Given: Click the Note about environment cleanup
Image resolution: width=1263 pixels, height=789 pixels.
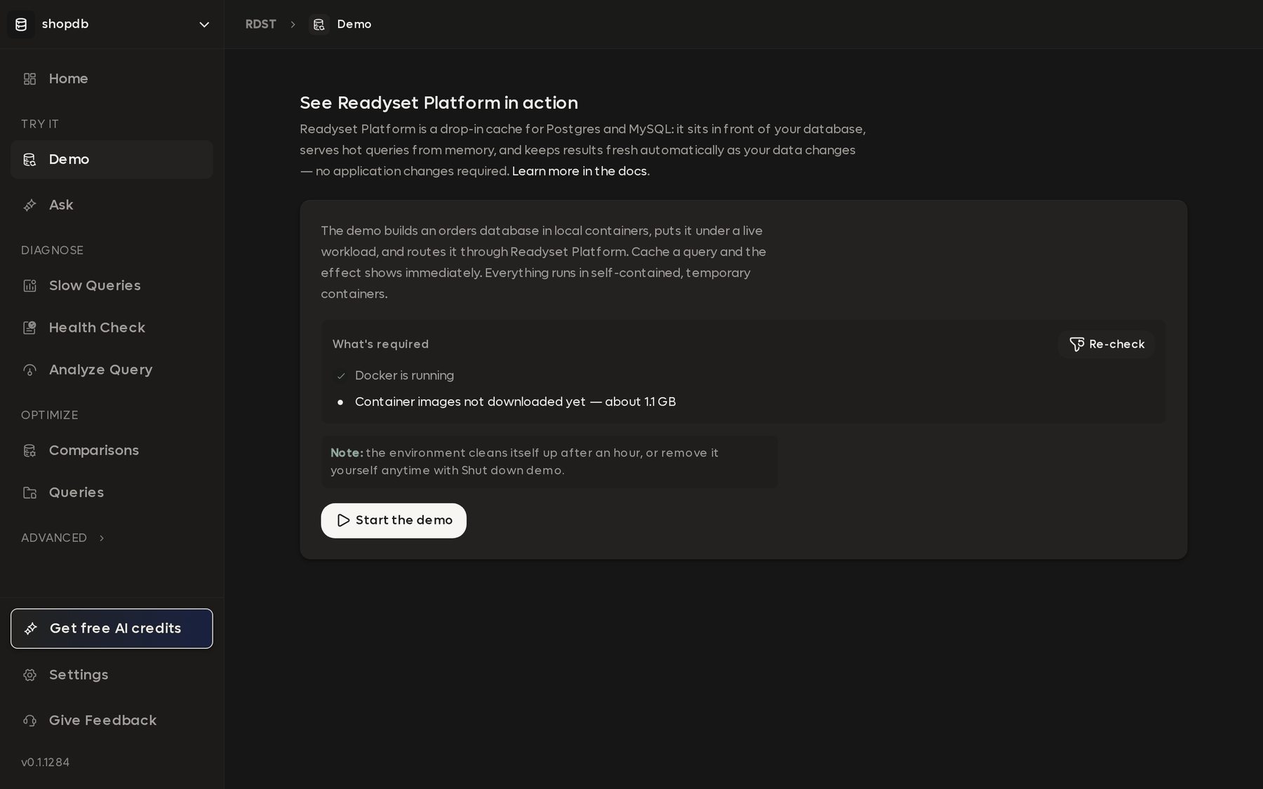Looking at the screenshot, I should coord(549,461).
